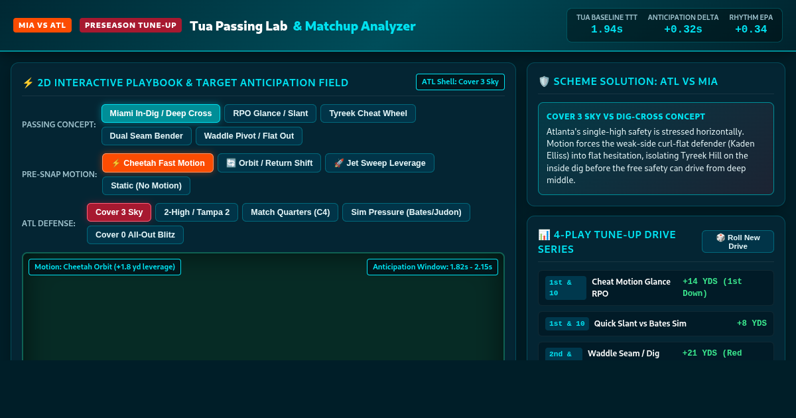Click 2D Interactive Playbook heading text

(192, 83)
